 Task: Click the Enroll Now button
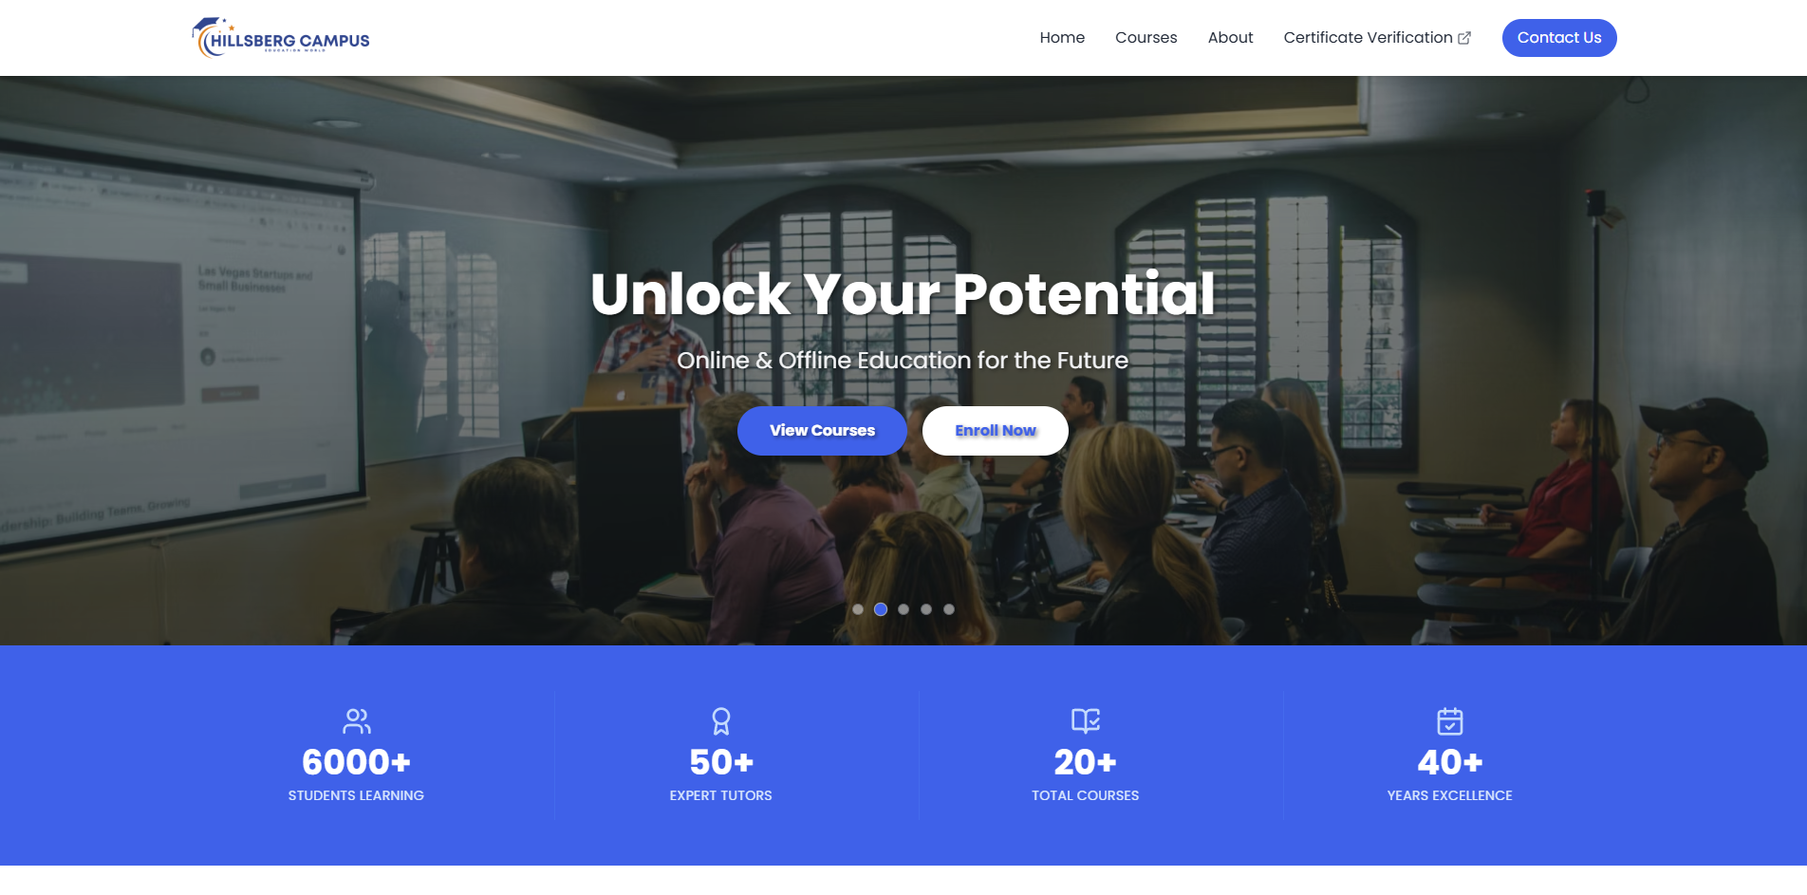996,431
